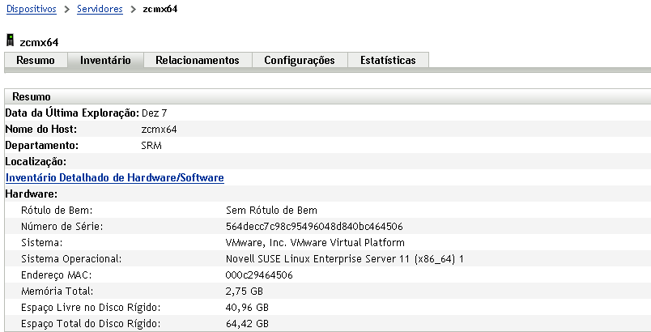Click the last scan date Dez 7
The width and height of the screenshot is (651, 332).
point(154,113)
